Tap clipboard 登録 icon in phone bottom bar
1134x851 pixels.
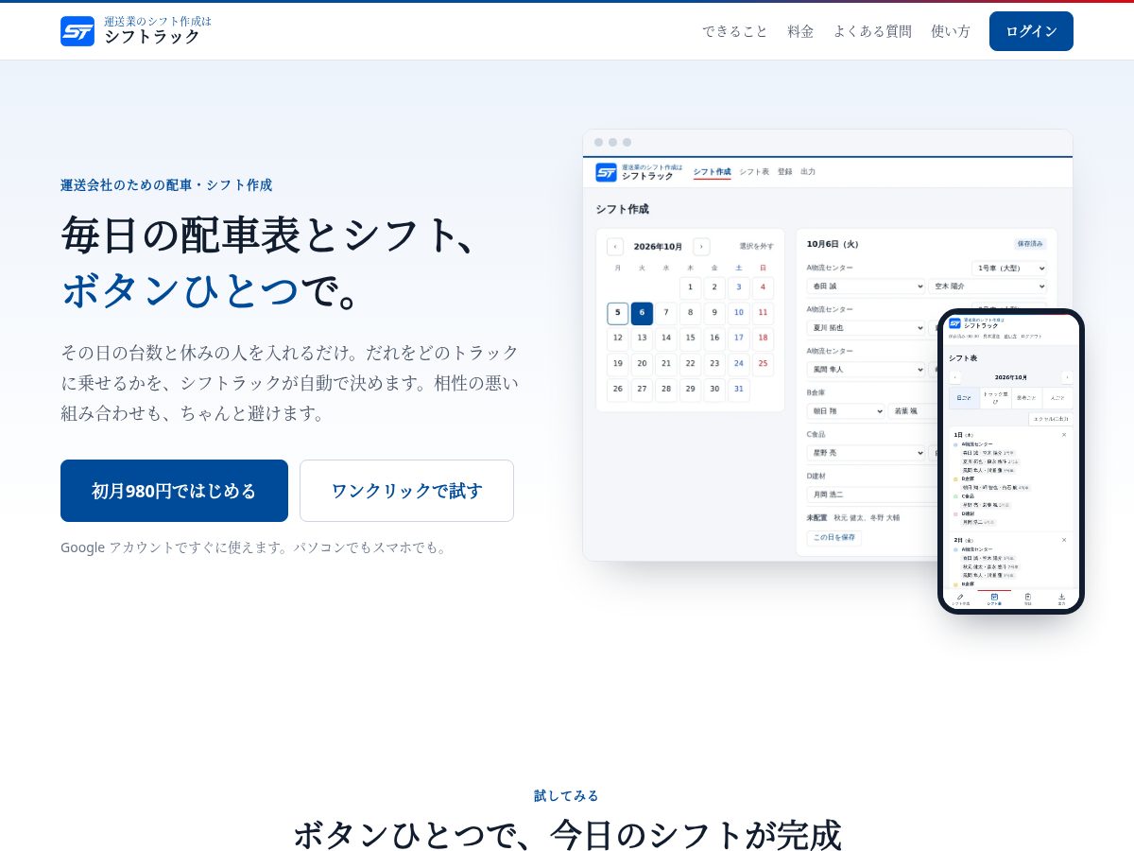point(1028,599)
